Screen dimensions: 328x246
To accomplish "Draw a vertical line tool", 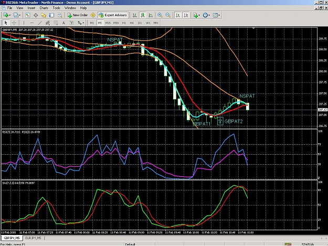I will click(24, 23).
